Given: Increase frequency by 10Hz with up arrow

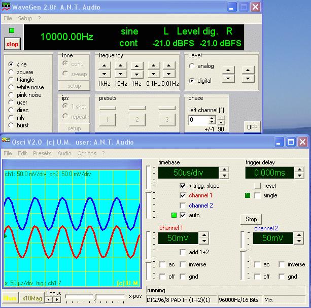Looking at the screenshot, I should 121,65.
